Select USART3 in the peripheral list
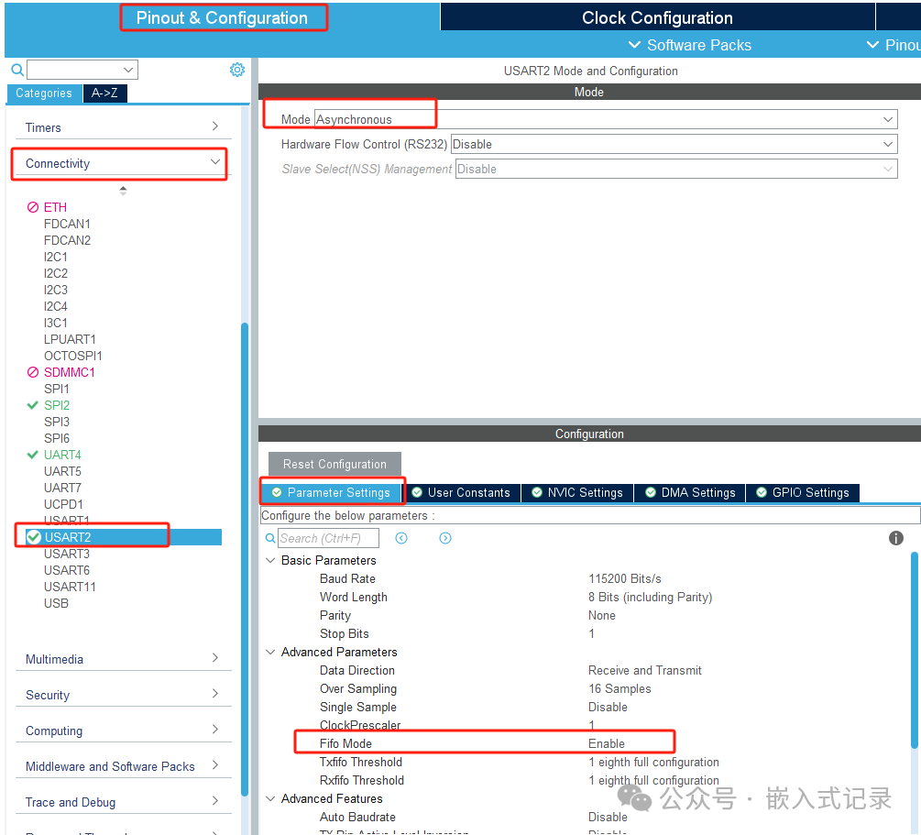Viewport: 921px width, 835px height. pos(67,554)
